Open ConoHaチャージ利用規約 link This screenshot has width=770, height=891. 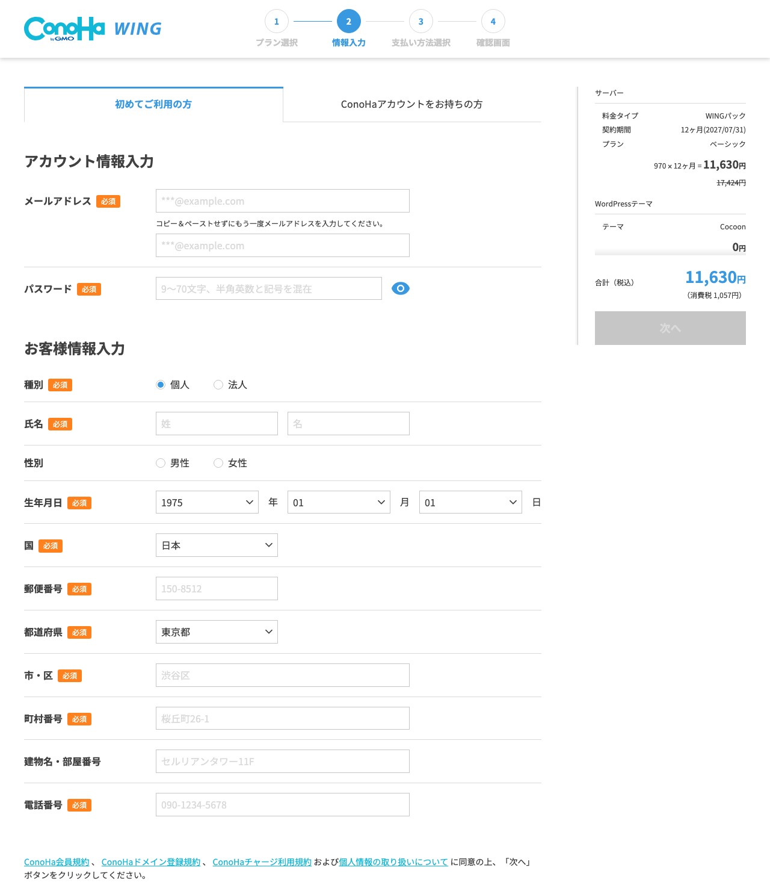(x=262, y=862)
